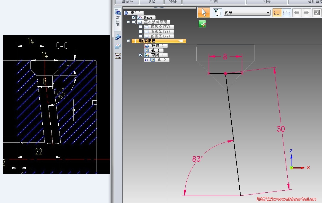
Task: Toggle the Base visibility checkbox
Action: point(134,17)
